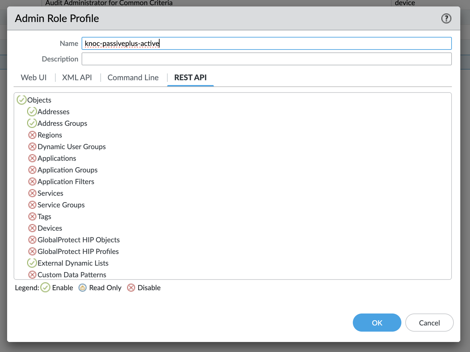The width and height of the screenshot is (470, 352).
Task: Open the XML API tab
Action: [x=77, y=78]
